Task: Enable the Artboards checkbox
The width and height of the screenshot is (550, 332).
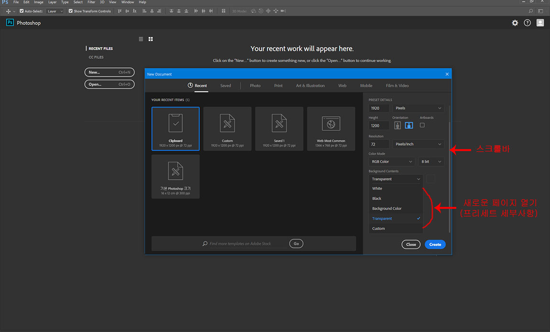Action: click(422, 125)
